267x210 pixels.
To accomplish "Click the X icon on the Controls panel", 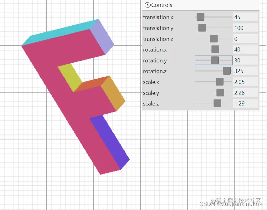I will [x=147, y=5].
